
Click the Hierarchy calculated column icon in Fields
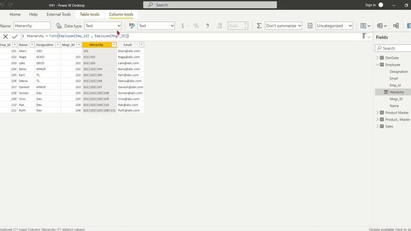click(386, 92)
